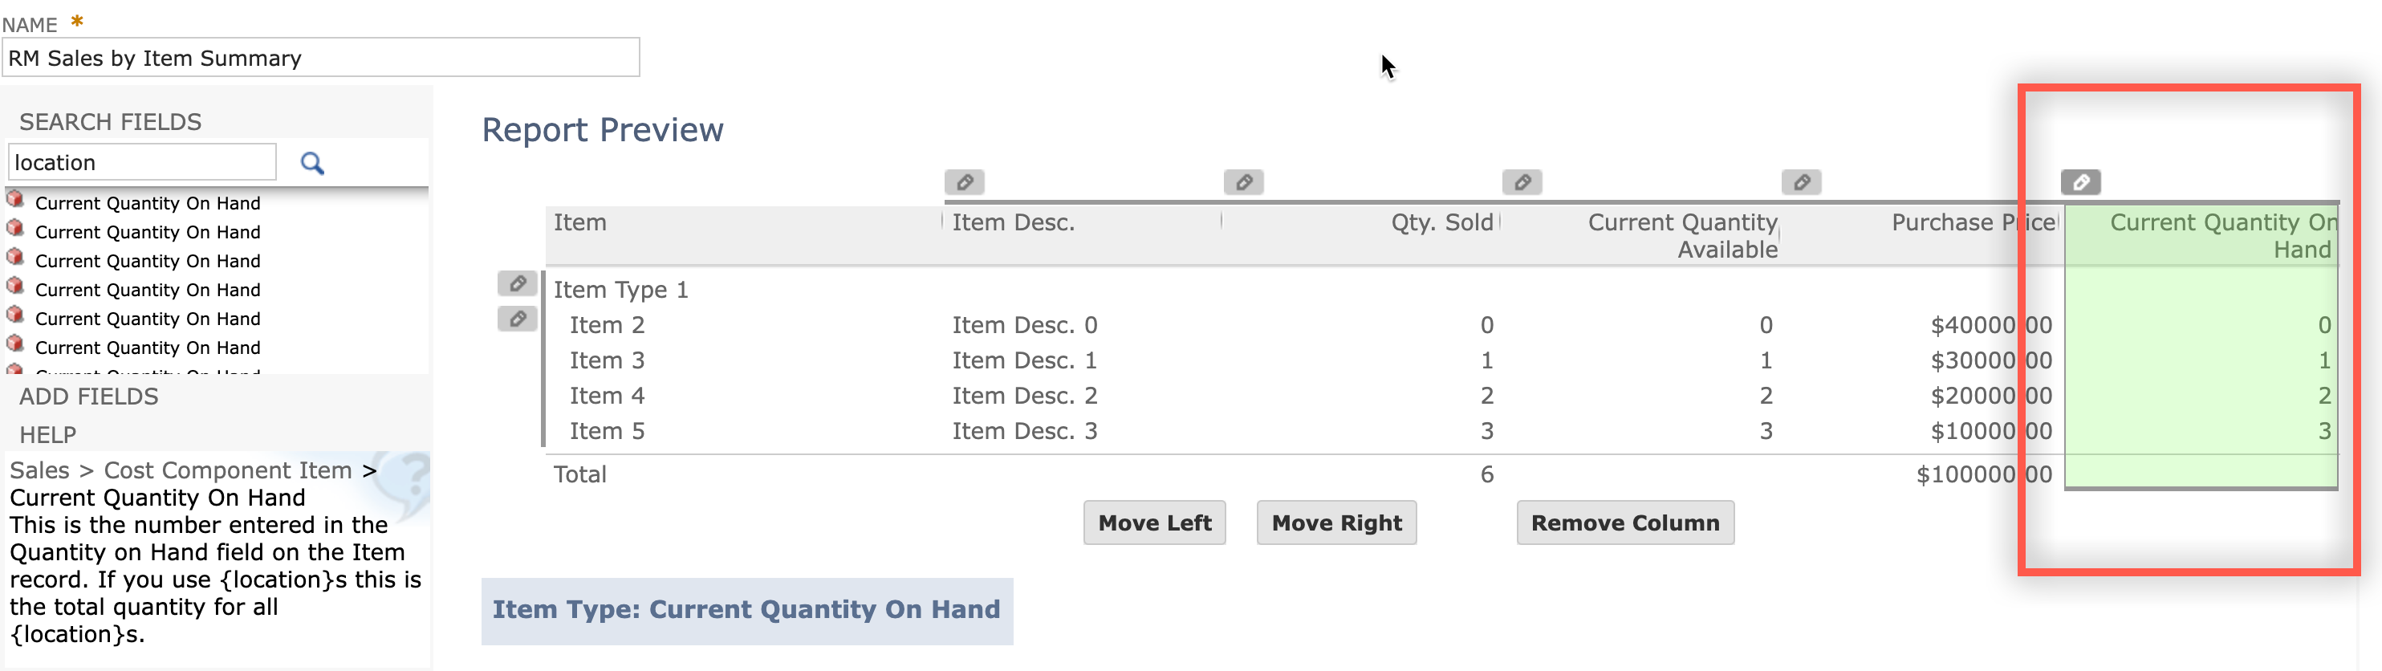Click the RM Sales by Item Summary name field
Screen dimensions: 2382x671
(321, 57)
